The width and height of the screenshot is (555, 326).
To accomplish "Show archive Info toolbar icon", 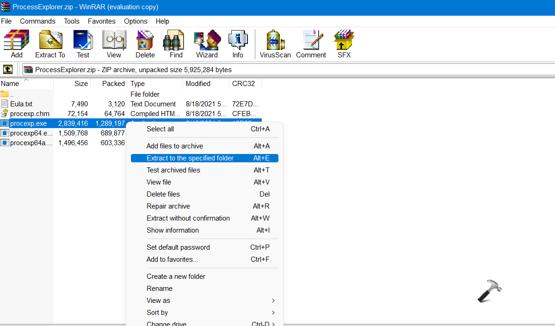I will pyautogui.click(x=238, y=44).
